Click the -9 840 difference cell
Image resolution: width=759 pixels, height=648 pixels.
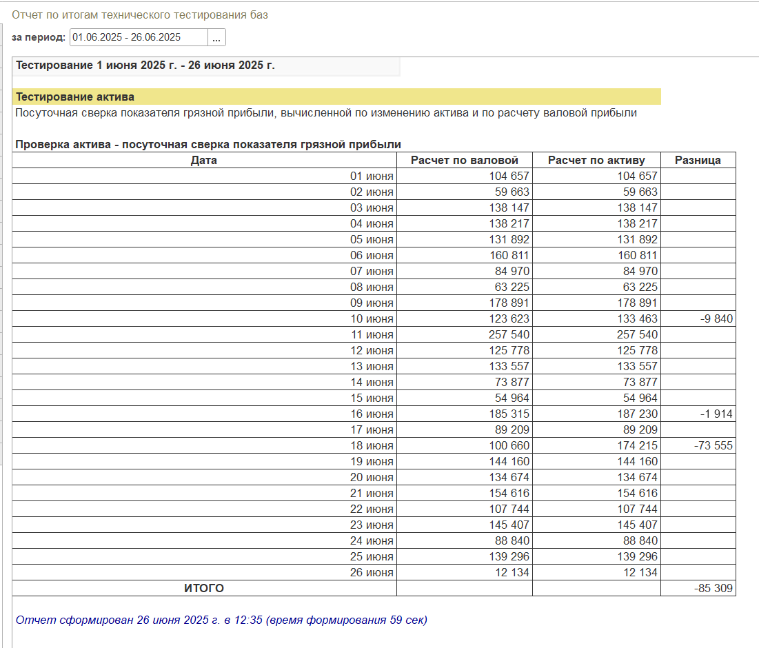(698, 319)
